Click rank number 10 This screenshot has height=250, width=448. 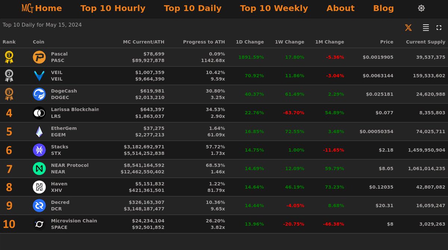[x=9, y=225]
